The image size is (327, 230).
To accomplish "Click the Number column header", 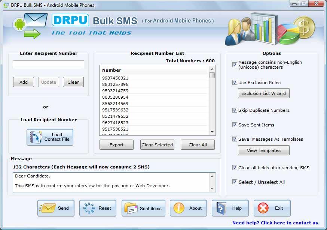I will (x=154, y=70).
